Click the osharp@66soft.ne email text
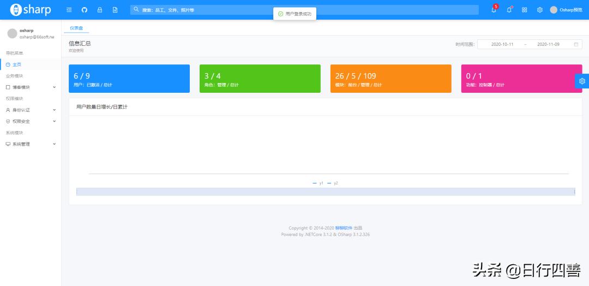 point(37,37)
